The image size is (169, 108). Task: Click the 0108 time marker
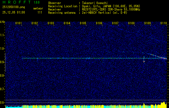[131, 23]
